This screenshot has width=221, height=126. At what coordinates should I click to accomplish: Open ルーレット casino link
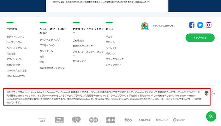coord(111,48)
